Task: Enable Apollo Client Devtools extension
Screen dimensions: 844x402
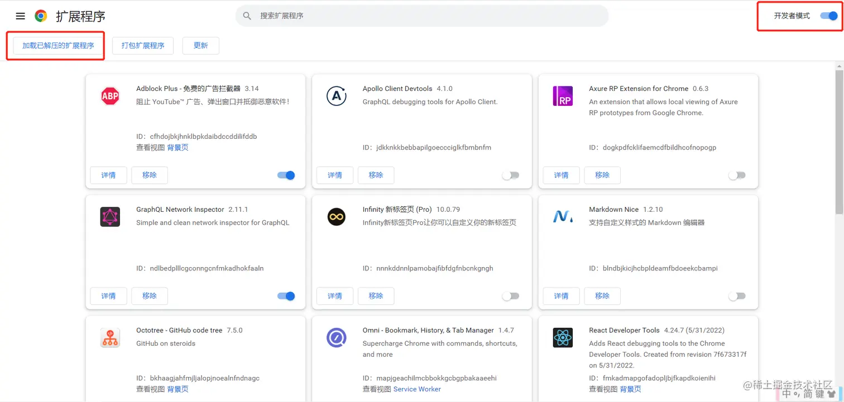Action: (511, 175)
